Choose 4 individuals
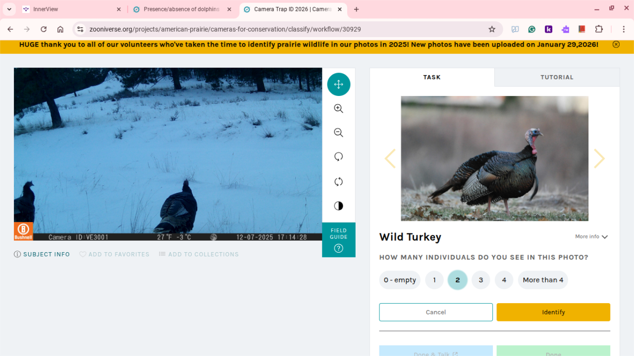 coord(504,280)
